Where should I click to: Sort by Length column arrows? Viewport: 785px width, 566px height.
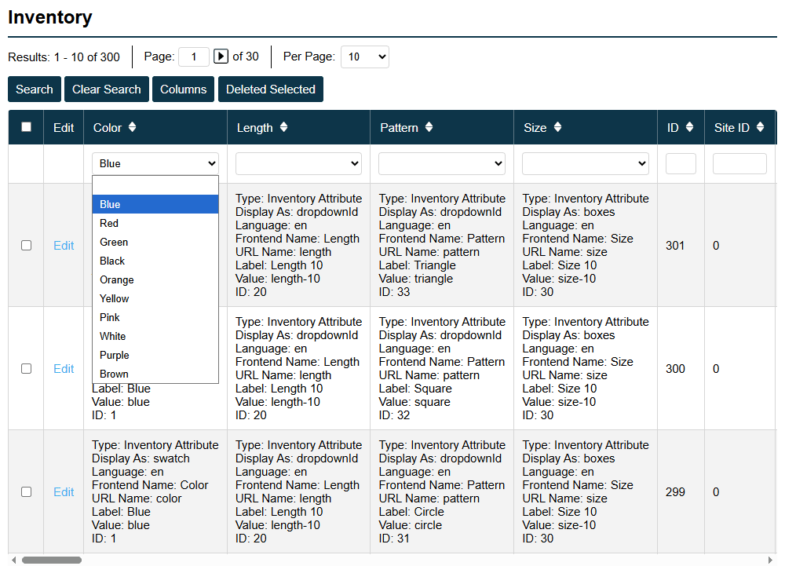(x=284, y=127)
